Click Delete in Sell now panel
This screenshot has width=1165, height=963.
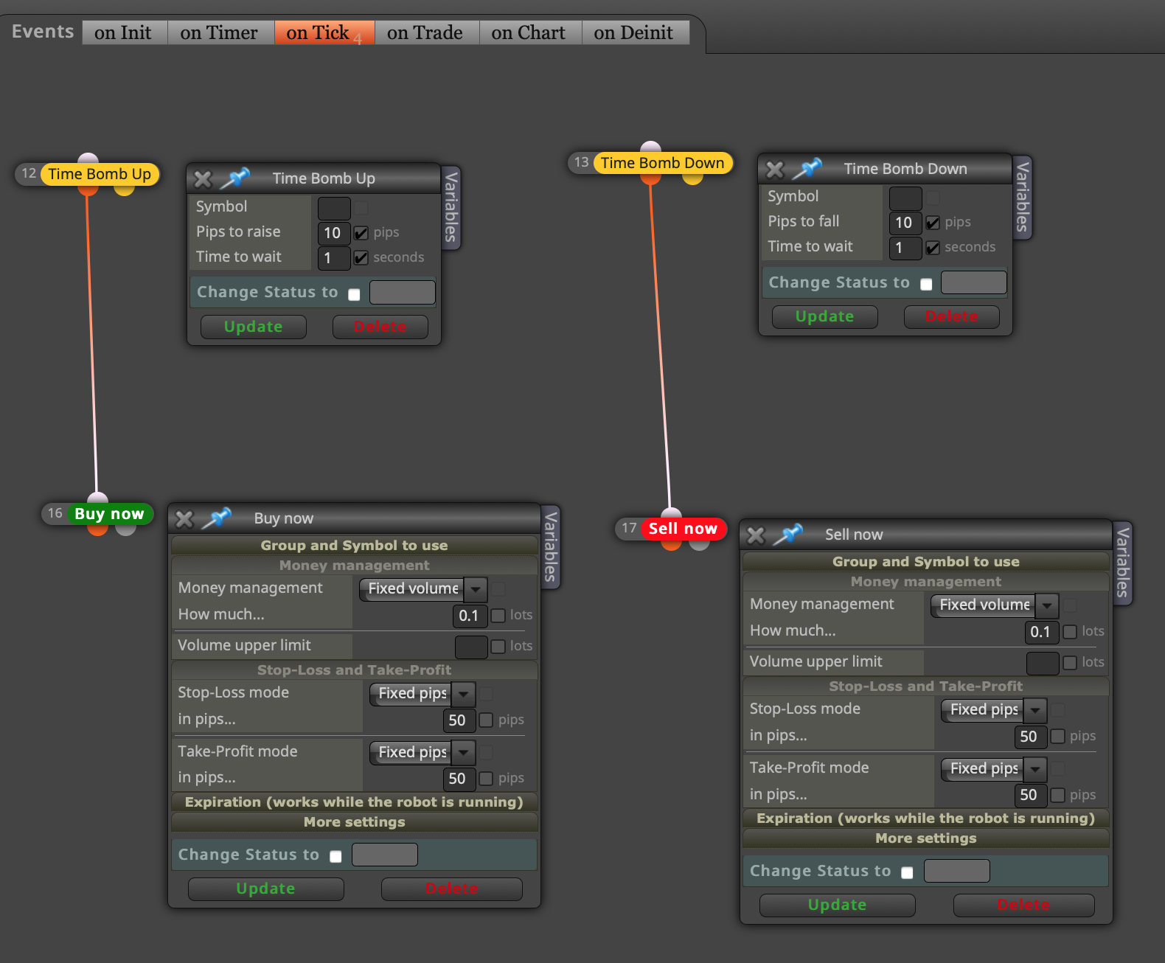click(1024, 905)
